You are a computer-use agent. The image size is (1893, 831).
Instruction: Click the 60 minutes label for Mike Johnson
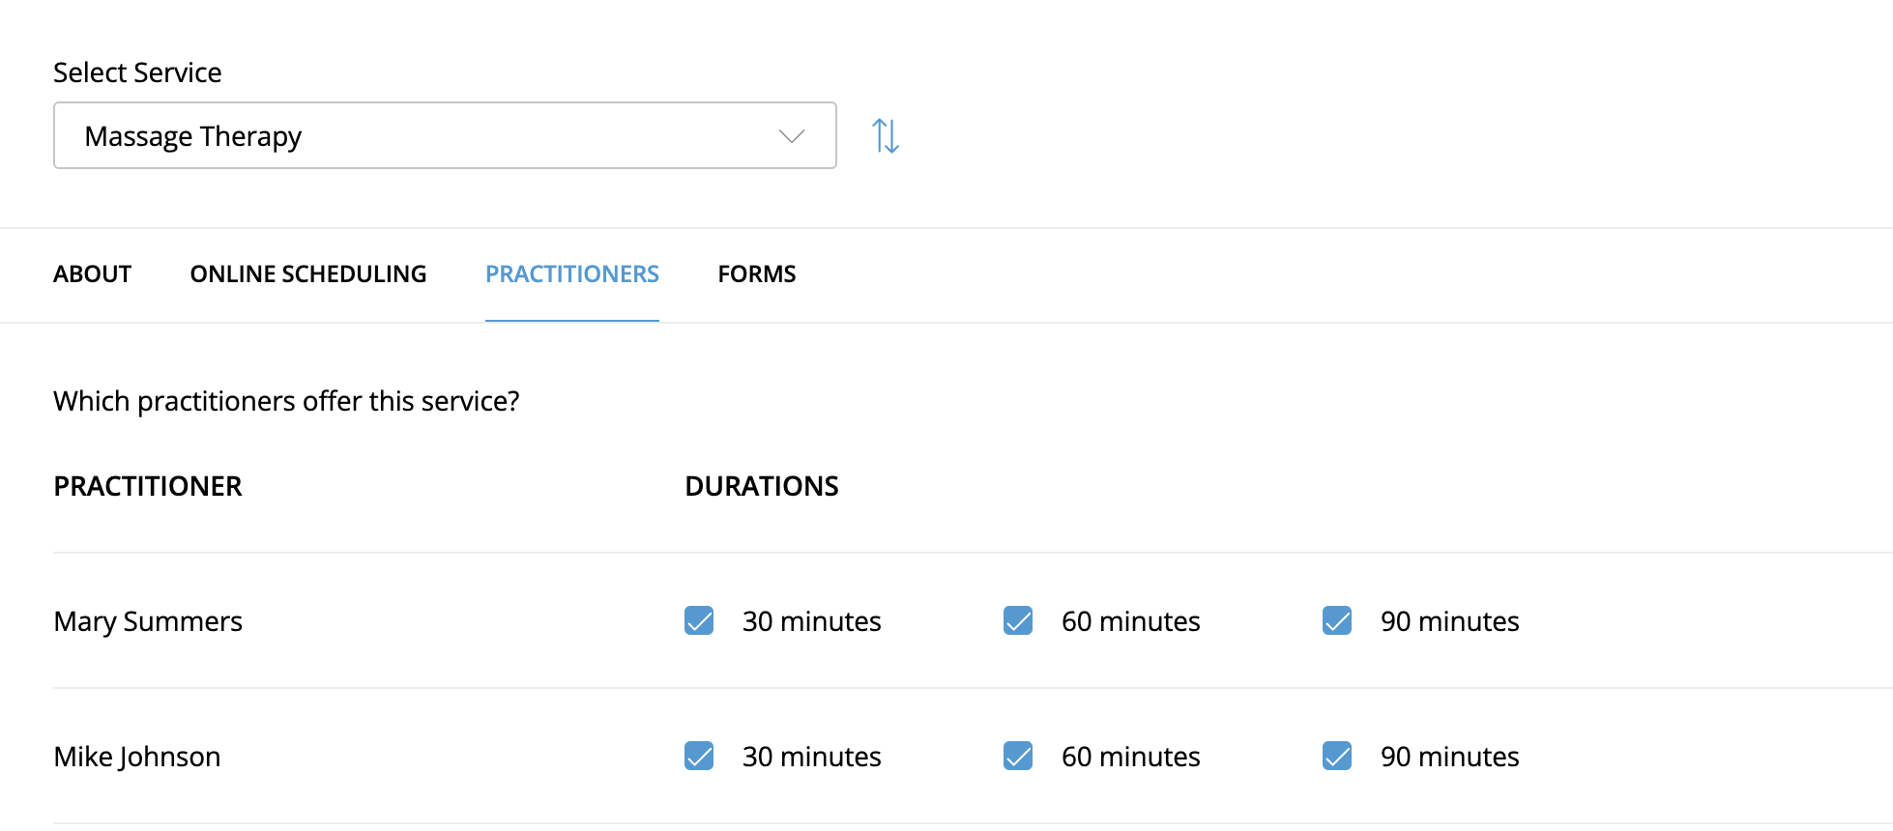coord(1131,757)
